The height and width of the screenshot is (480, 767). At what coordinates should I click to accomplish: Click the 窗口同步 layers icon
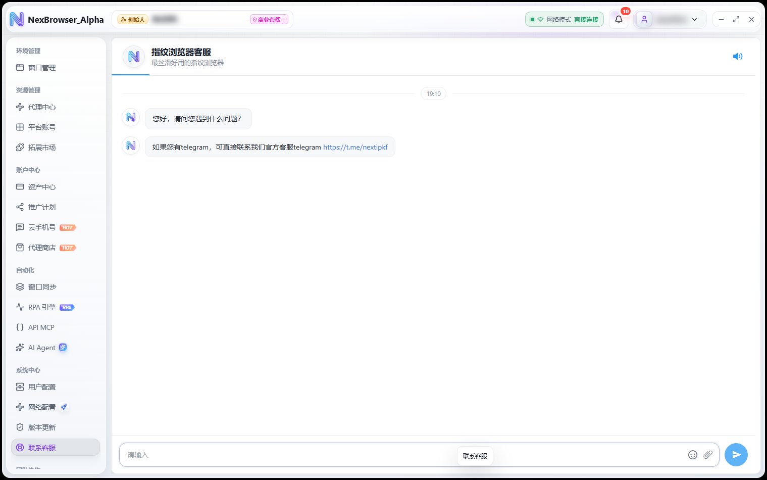[x=20, y=287]
